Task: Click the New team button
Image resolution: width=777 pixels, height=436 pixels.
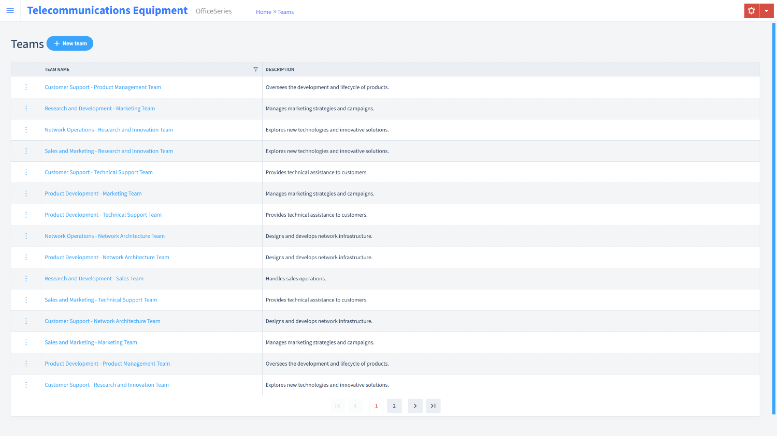Action: pyautogui.click(x=70, y=43)
